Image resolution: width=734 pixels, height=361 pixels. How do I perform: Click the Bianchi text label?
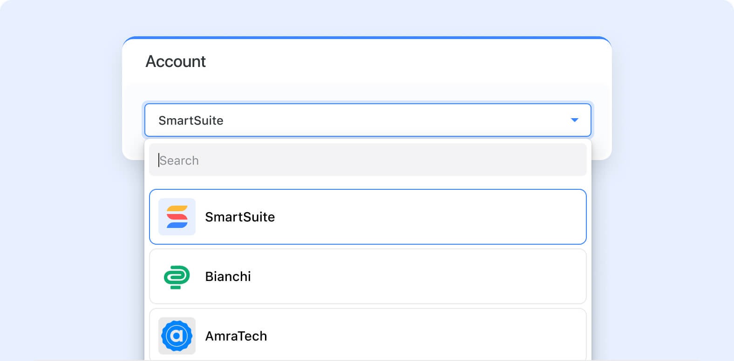tap(228, 276)
